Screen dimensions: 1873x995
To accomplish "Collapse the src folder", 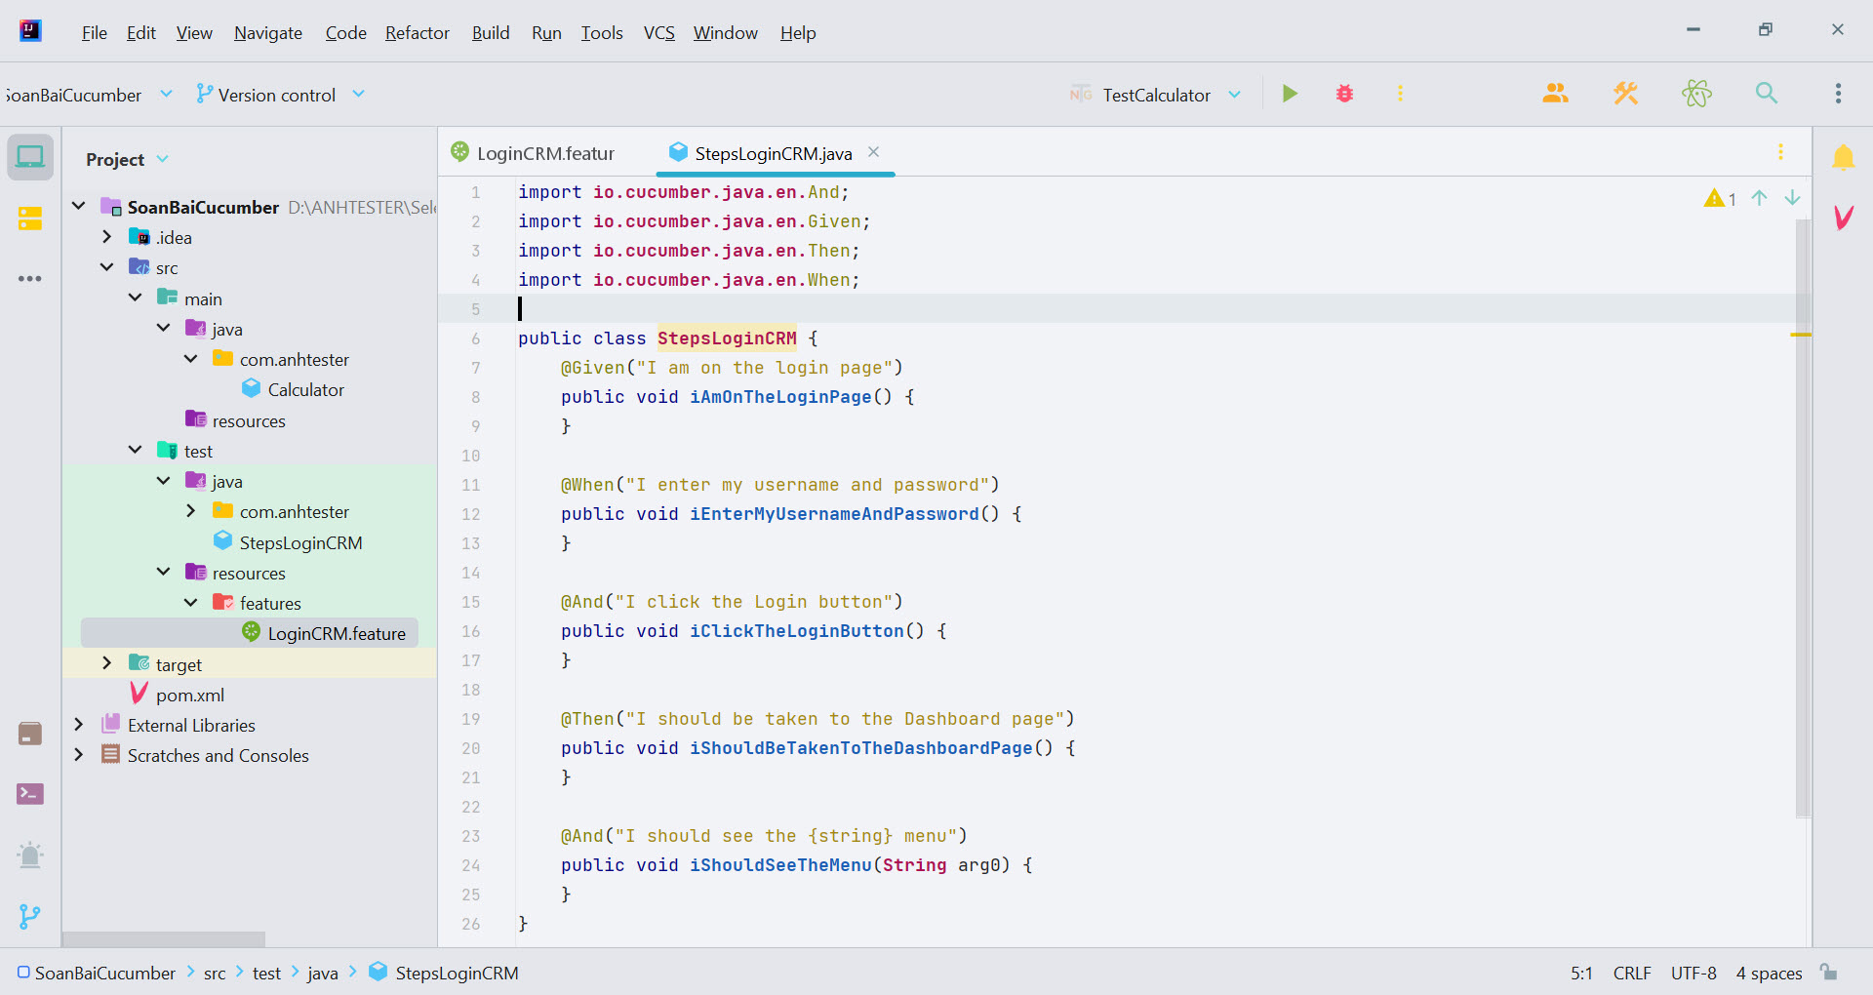I will 107,267.
